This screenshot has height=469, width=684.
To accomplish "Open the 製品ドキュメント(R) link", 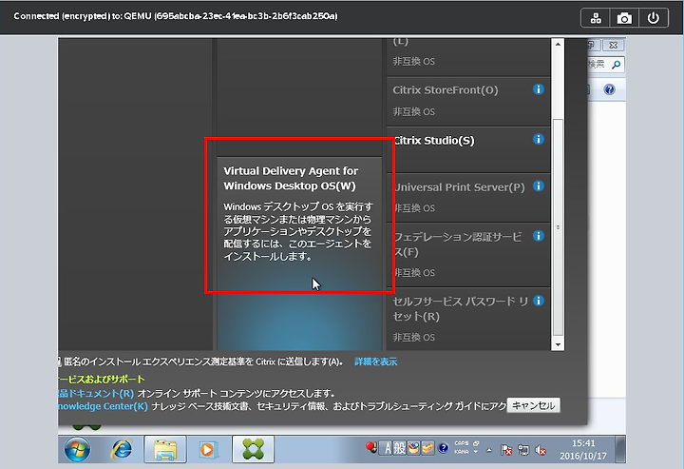I will [96, 393].
